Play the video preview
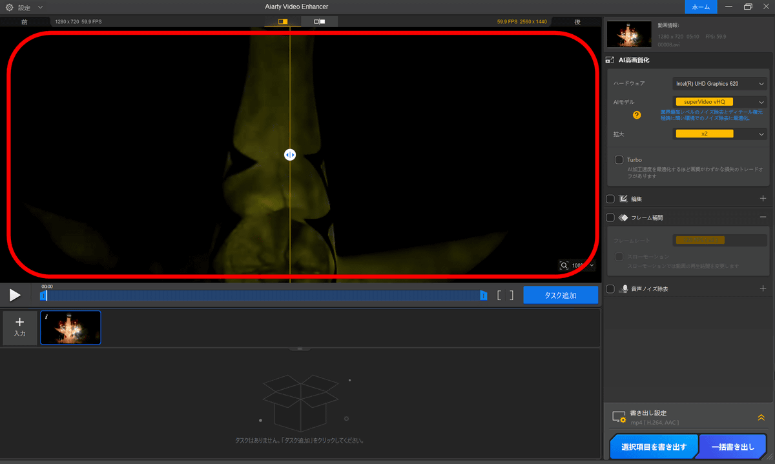The height and width of the screenshot is (464, 775). [x=15, y=295]
